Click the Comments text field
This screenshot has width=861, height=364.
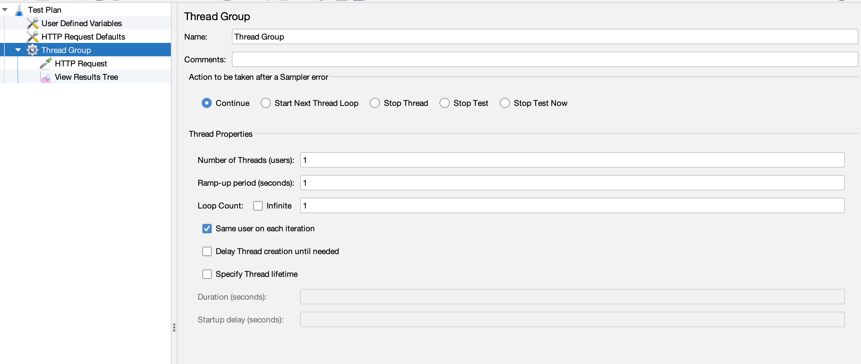(544, 60)
